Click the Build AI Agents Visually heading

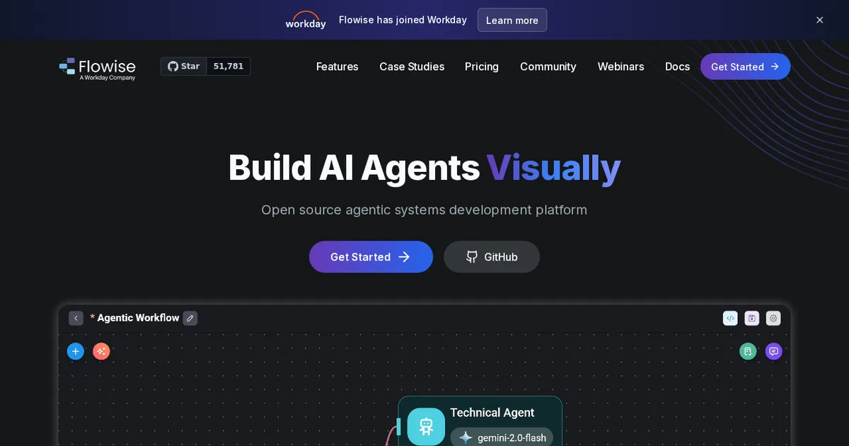point(424,168)
